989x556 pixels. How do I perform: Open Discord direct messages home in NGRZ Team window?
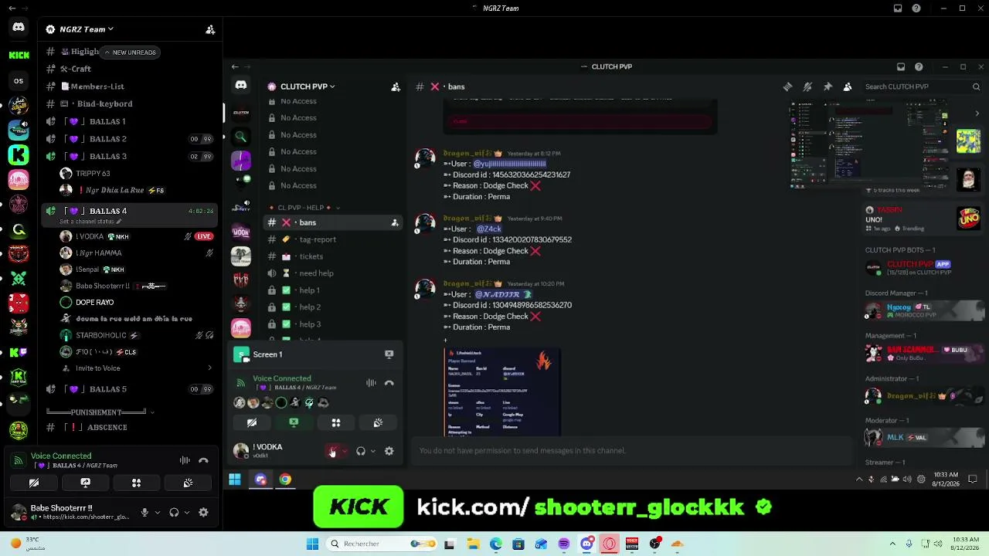pyautogui.click(x=19, y=28)
